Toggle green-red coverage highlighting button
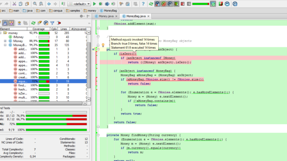The image size is (287, 161). tap(176, 4)
